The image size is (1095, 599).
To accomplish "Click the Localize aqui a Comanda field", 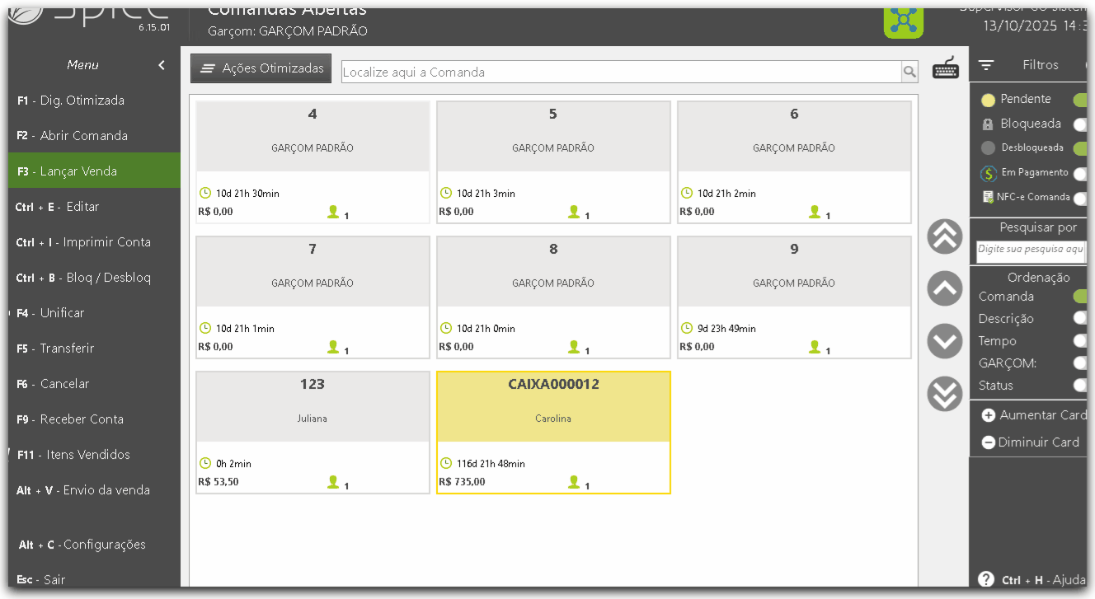I will point(622,73).
